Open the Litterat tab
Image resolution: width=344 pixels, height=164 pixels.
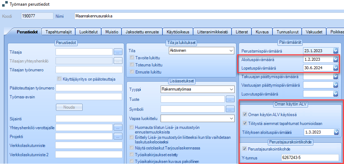[x=242, y=32]
